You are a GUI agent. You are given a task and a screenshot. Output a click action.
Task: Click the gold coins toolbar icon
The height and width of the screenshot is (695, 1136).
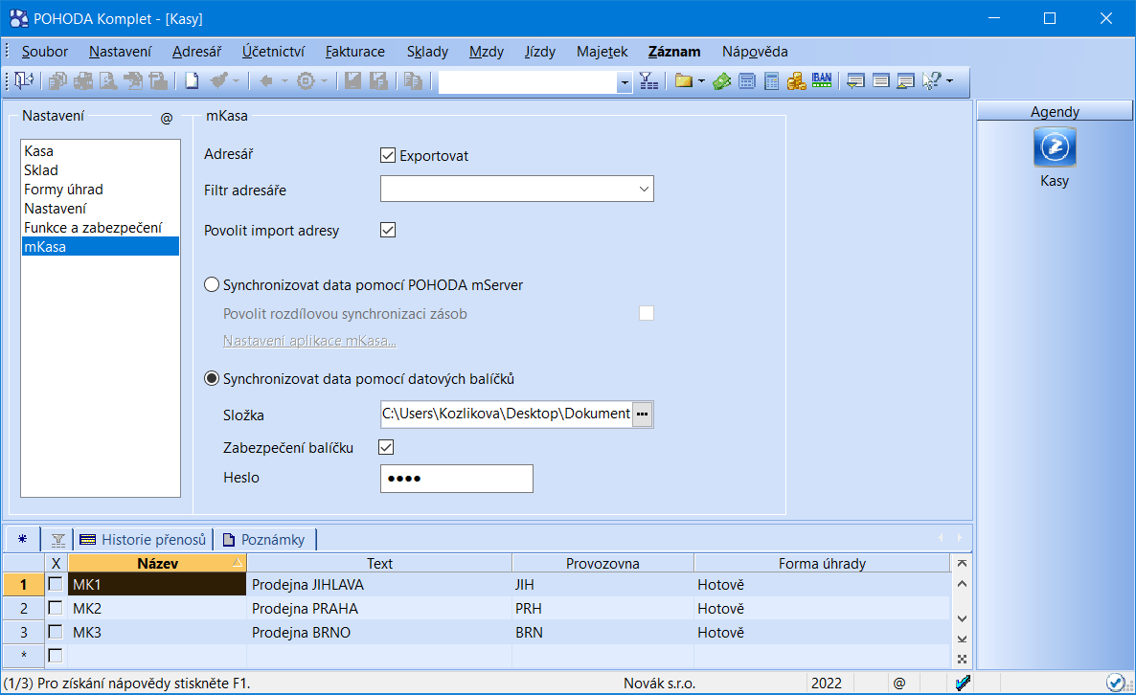coord(796,81)
